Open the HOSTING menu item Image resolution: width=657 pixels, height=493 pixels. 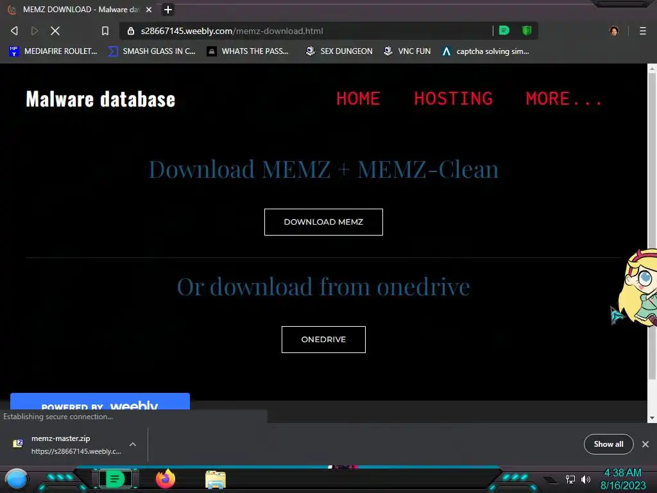[454, 99]
